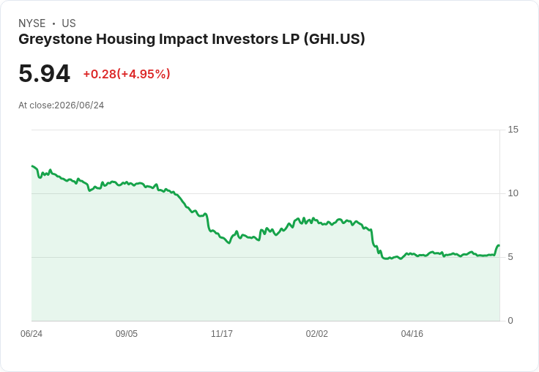
Task: Click the chart line's starting point at left
Action: tap(32, 166)
